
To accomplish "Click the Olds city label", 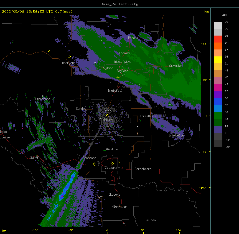I will 108,109.
